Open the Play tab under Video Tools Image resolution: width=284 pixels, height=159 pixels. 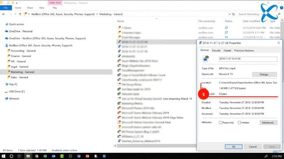55,8
